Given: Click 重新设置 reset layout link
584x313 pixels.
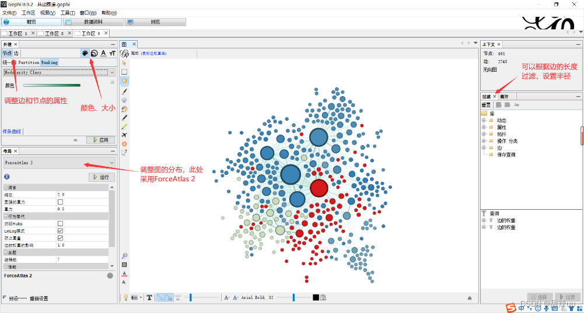Looking at the screenshot, I should [39, 298].
